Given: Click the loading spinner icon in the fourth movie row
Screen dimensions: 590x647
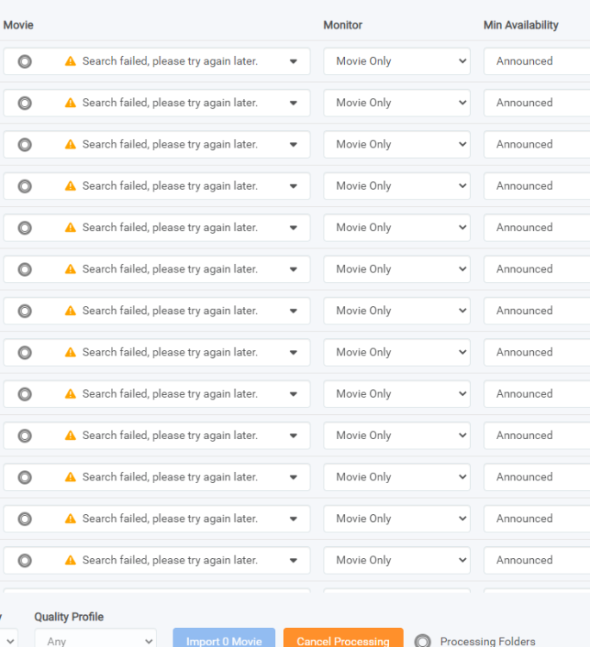Looking at the screenshot, I should click(25, 186).
